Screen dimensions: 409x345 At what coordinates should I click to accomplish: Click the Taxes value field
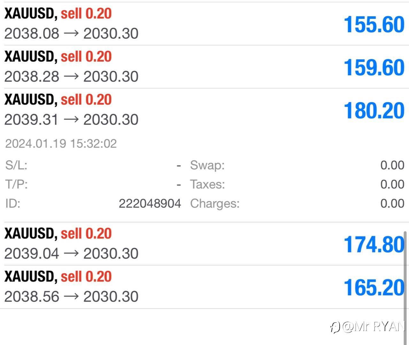pyautogui.click(x=392, y=184)
